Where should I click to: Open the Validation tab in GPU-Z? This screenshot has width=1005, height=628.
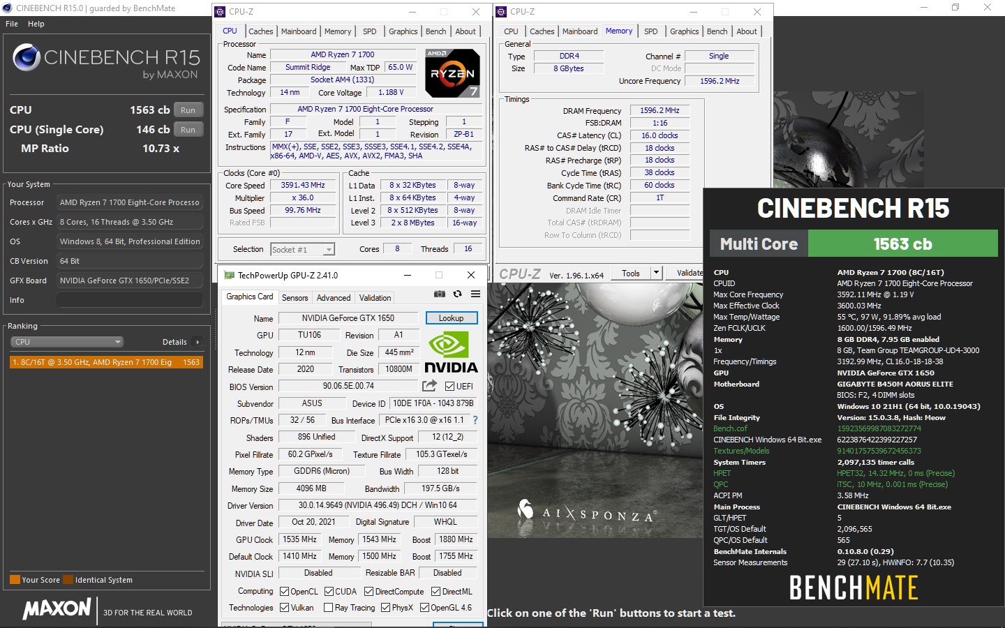pyautogui.click(x=375, y=298)
